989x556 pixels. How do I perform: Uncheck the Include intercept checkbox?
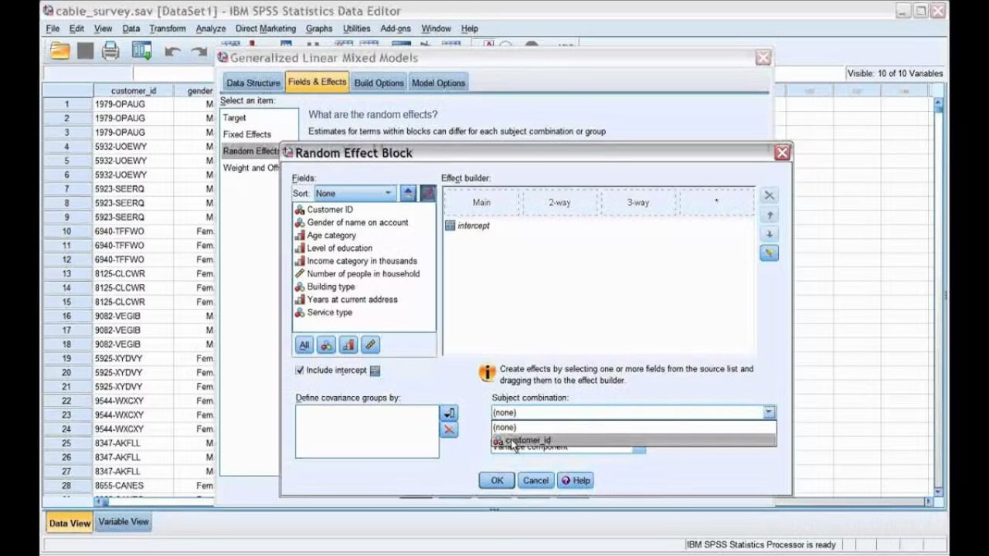[x=300, y=370]
